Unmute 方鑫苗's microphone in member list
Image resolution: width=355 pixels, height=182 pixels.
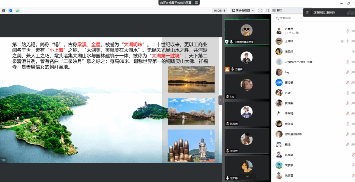(348, 31)
